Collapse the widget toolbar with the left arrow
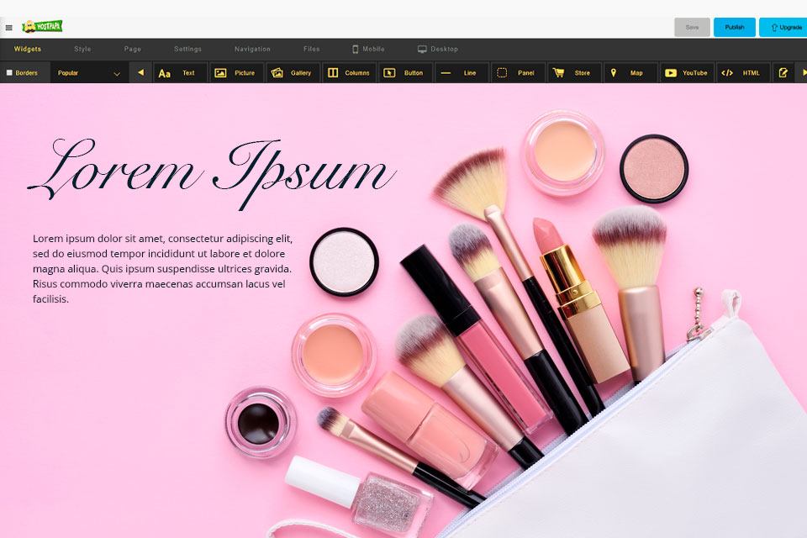This screenshot has height=538, width=807. click(140, 73)
